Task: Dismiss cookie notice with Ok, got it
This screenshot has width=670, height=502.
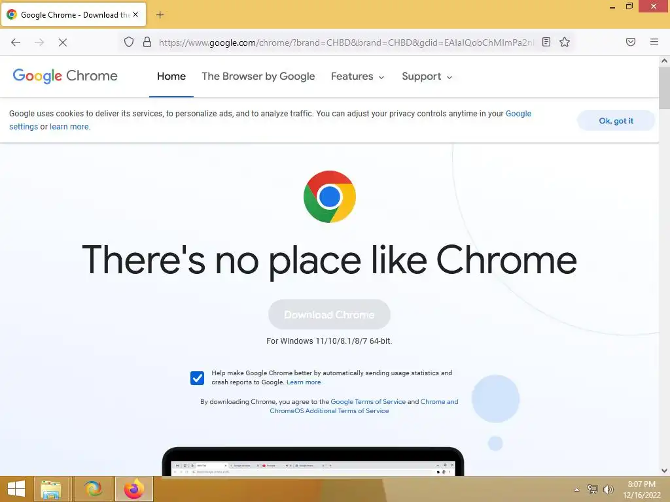Action: tap(616, 121)
